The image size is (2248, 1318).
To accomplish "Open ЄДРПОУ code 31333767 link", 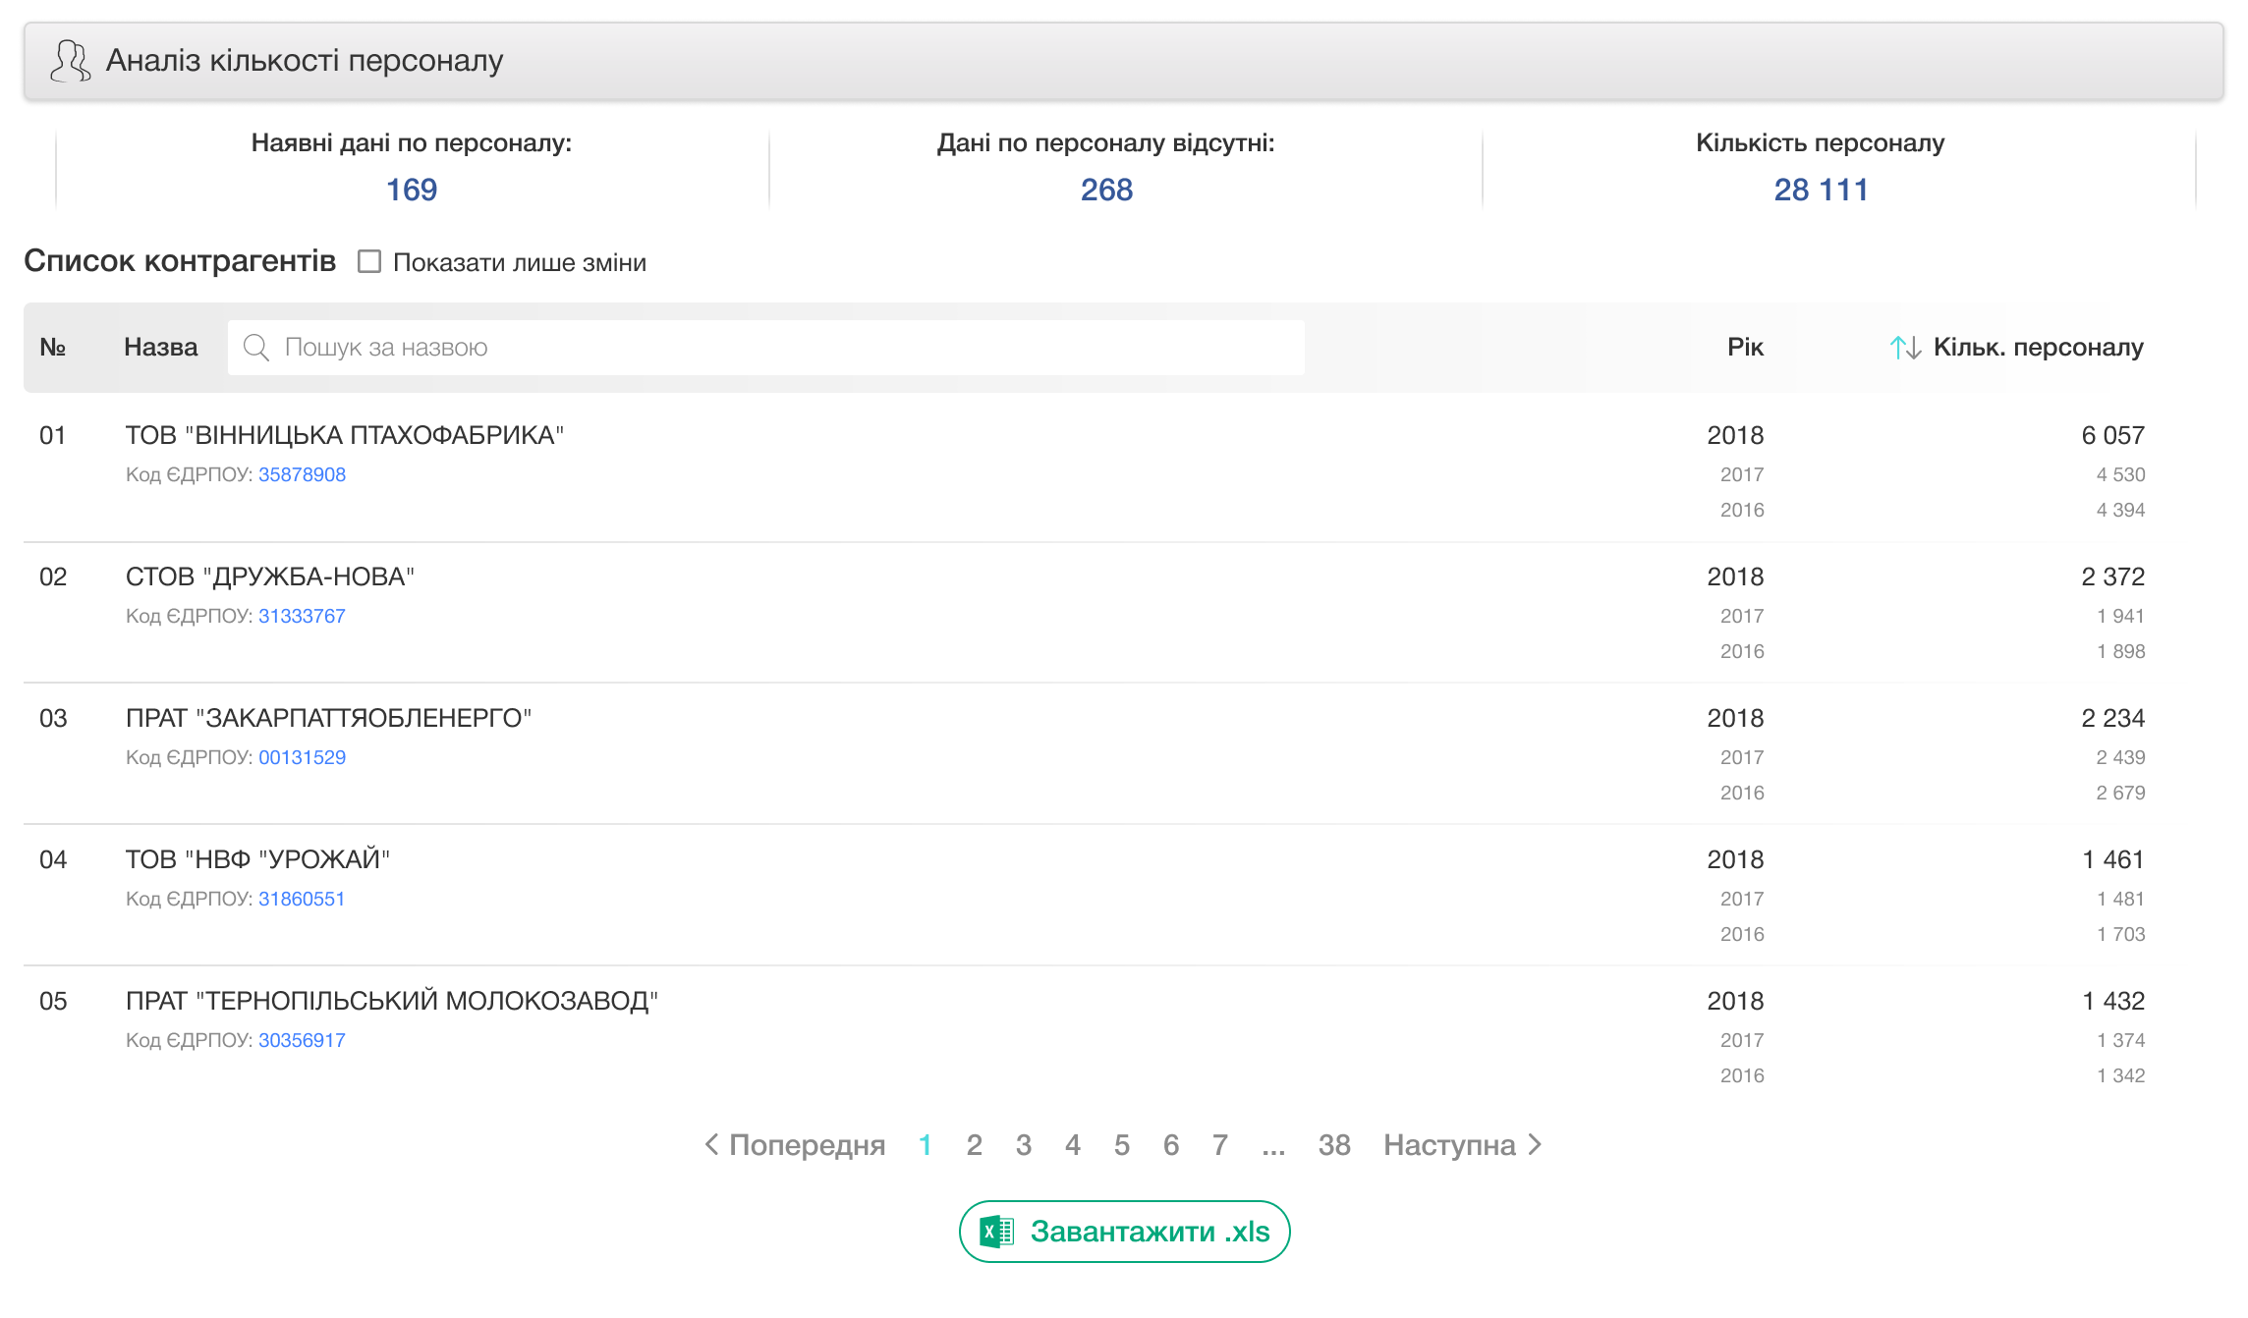I will tap(302, 616).
